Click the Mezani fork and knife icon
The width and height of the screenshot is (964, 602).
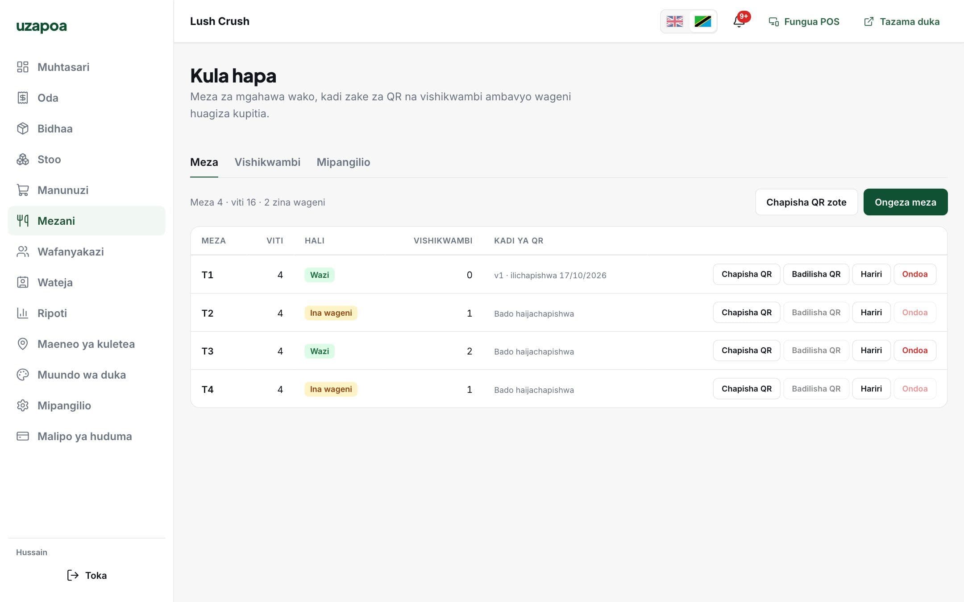(x=23, y=221)
